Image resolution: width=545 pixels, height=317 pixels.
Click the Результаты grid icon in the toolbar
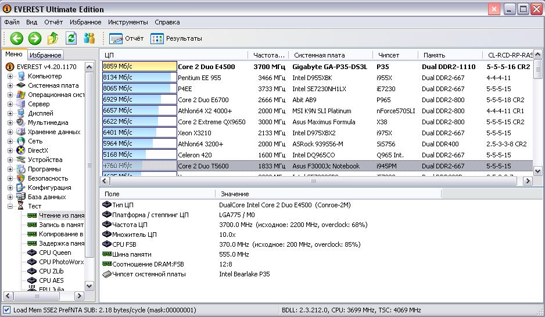tap(157, 38)
